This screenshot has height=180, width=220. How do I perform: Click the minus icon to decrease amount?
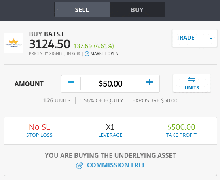[71, 82]
